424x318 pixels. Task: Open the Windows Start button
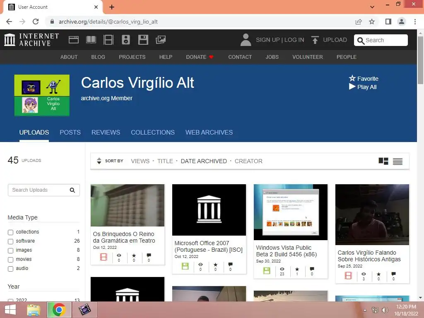coord(10,310)
